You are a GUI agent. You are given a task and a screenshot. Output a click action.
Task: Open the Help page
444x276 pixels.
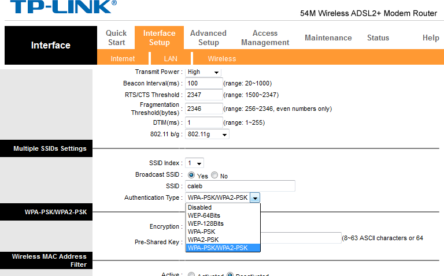pyautogui.click(x=430, y=38)
